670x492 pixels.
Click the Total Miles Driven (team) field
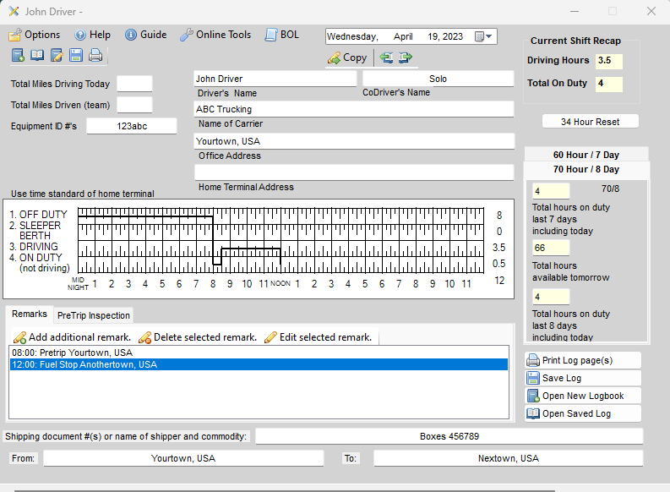pos(134,105)
